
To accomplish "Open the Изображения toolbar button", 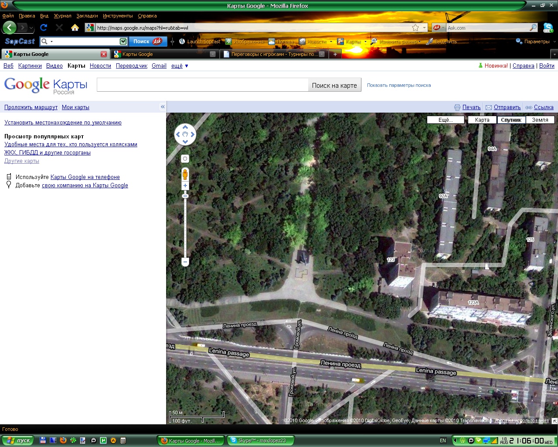I will click(245, 41).
